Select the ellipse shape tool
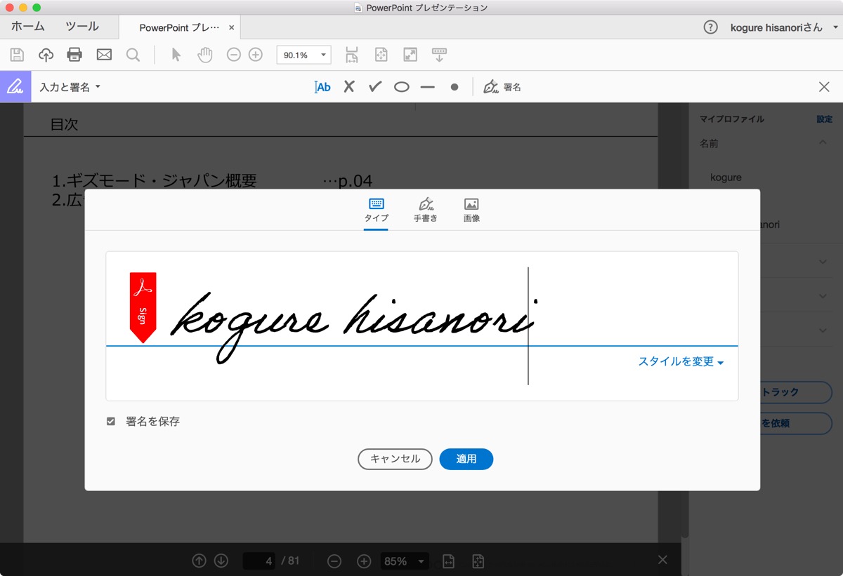 (401, 87)
